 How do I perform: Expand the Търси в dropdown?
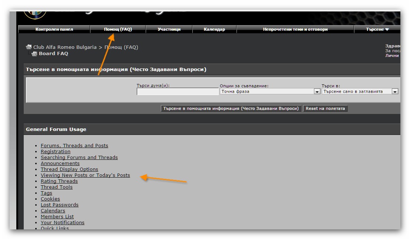coord(395,91)
